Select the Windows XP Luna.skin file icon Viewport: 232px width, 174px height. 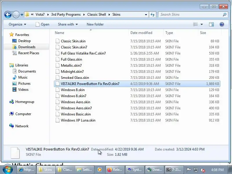[57, 120]
